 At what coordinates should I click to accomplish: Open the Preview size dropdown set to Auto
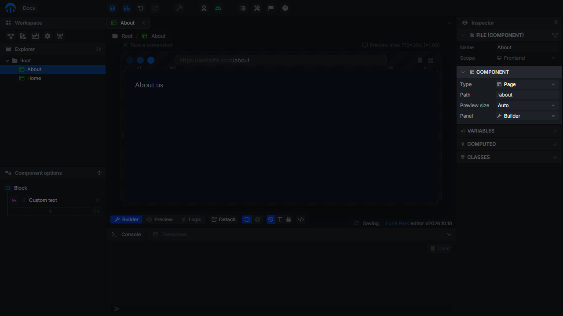point(527,105)
